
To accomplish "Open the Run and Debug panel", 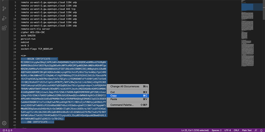I will coord(4,18).
